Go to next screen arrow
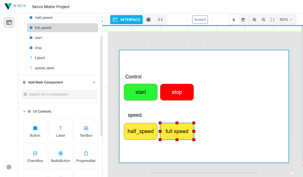Screen dimensions: 303x177 click(212, 20)
